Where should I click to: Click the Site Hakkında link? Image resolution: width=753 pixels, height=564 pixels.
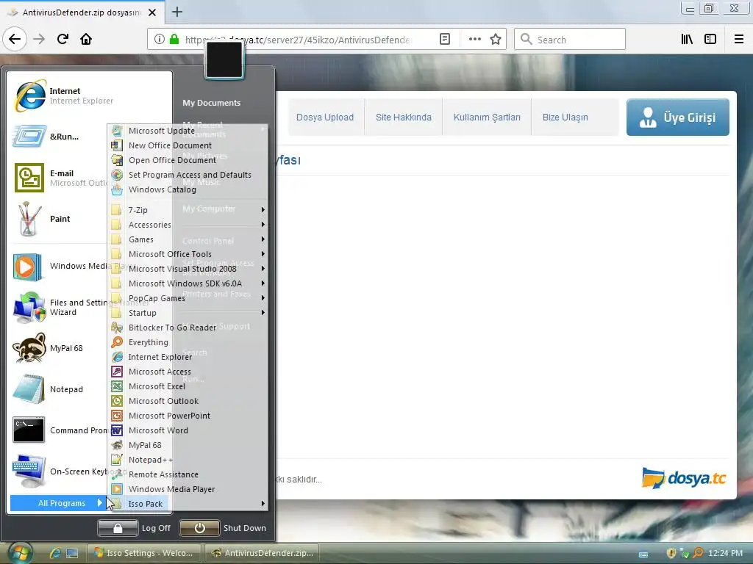[404, 117]
